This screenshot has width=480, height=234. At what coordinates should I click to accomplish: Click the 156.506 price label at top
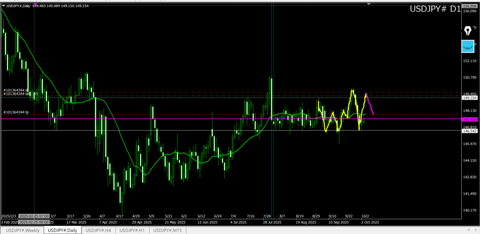pyautogui.click(x=469, y=6)
